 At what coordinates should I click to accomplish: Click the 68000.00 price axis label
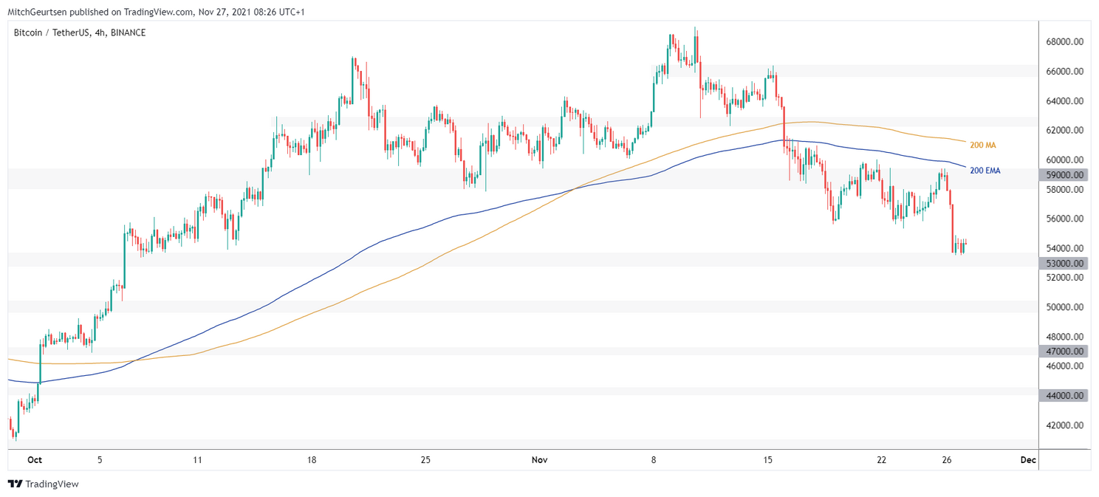1064,42
